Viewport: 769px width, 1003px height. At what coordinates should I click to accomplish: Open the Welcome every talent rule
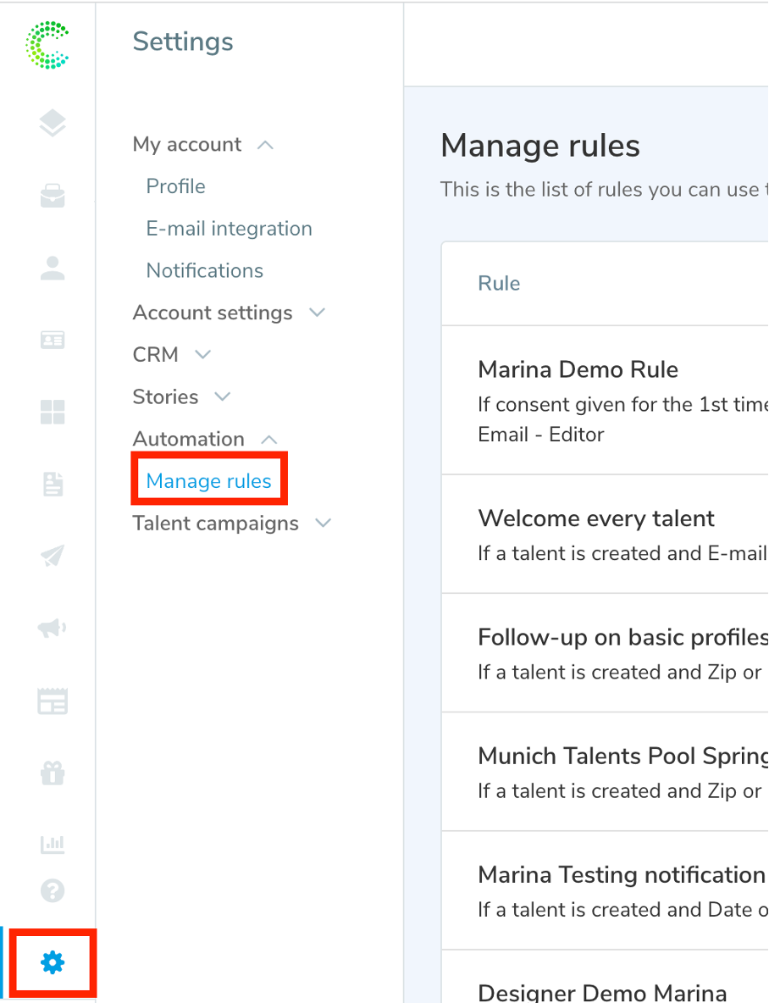click(x=596, y=518)
